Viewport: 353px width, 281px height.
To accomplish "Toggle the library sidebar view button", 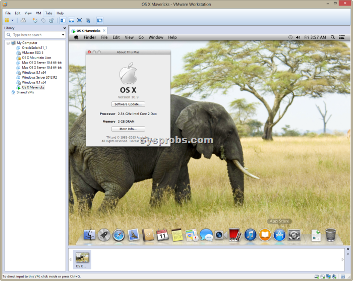I will pos(63,21).
